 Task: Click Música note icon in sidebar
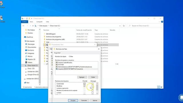[x=26, y=56]
